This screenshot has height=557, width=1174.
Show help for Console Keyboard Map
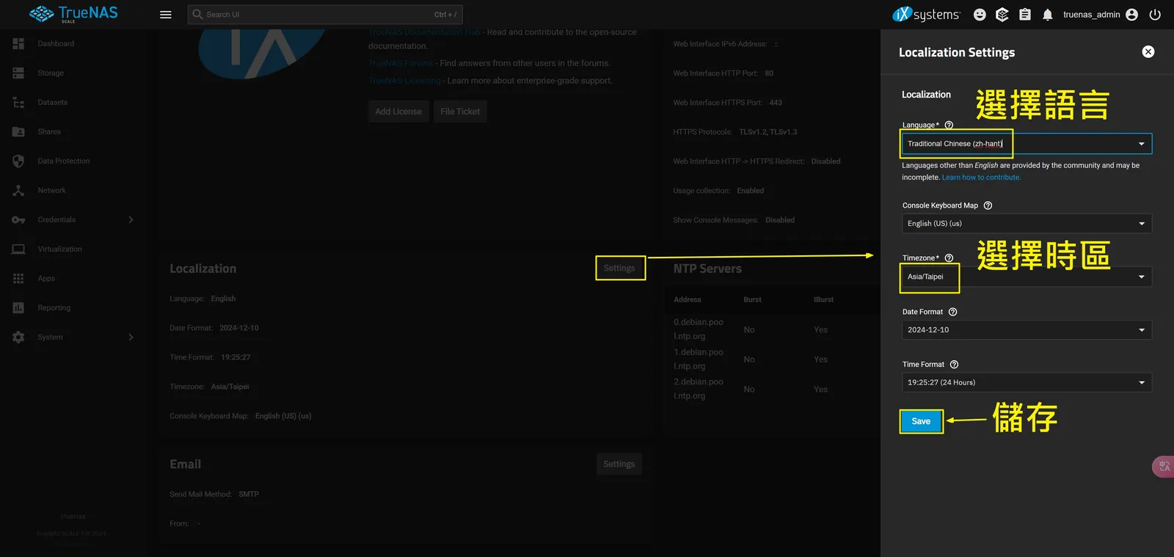(x=988, y=205)
